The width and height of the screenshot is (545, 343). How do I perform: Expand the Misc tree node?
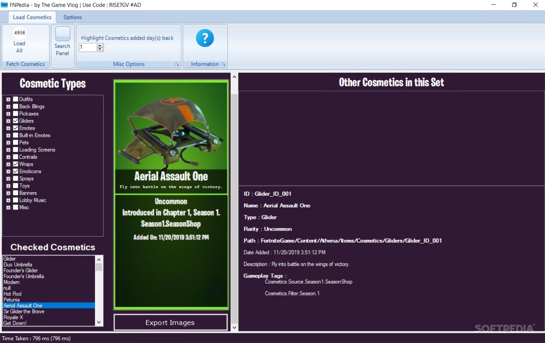[8, 208]
